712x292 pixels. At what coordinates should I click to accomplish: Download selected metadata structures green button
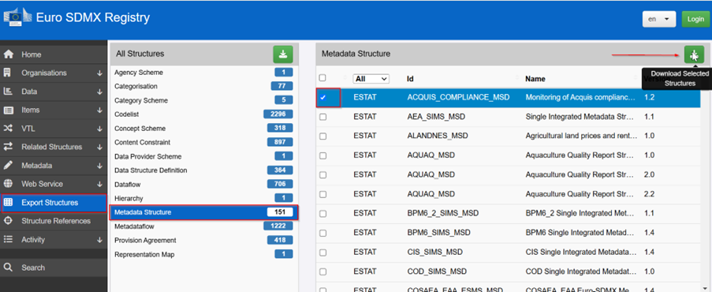click(695, 54)
